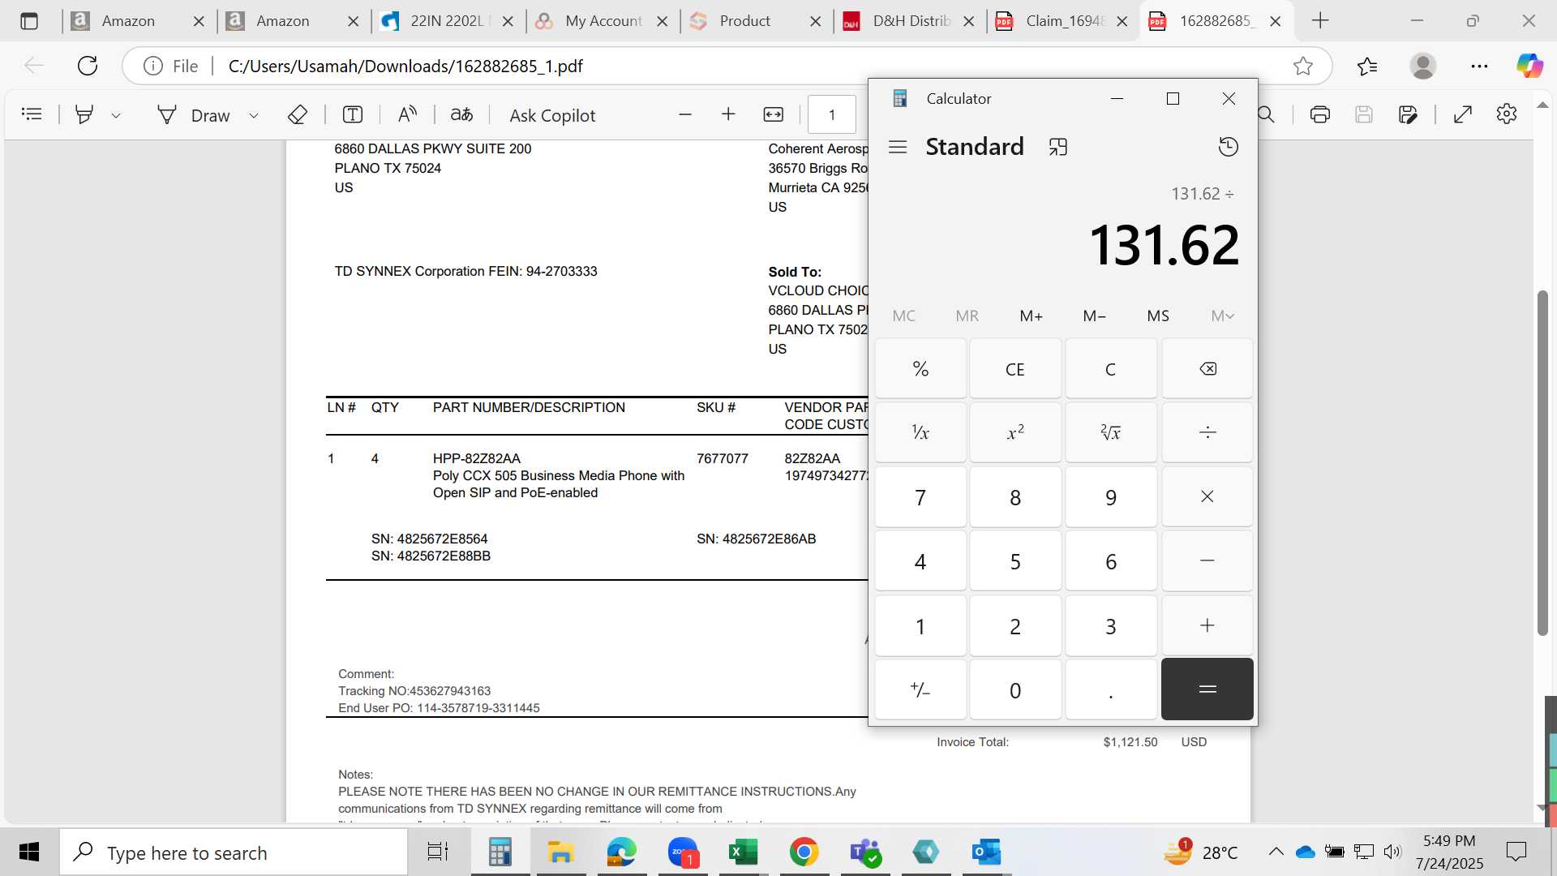Click the M+ memory add button
The width and height of the screenshot is (1557, 876).
pyautogui.click(x=1031, y=316)
